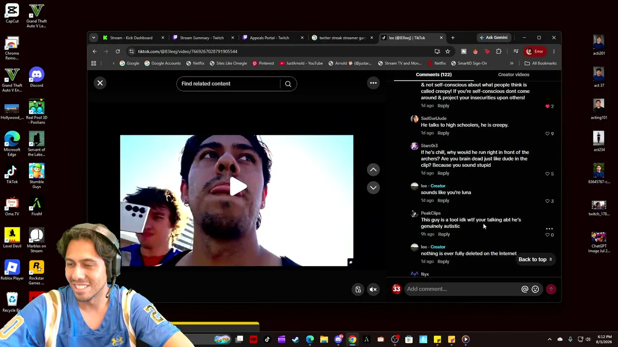Click the Back to top button
618x347 pixels.
click(x=535, y=259)
